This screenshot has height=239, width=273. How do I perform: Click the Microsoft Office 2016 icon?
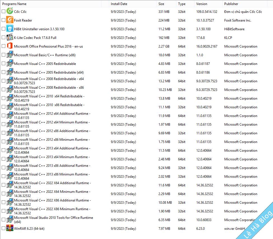click(10, 46)
